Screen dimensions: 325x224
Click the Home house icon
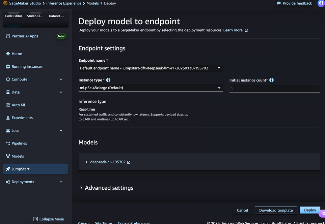8,54
